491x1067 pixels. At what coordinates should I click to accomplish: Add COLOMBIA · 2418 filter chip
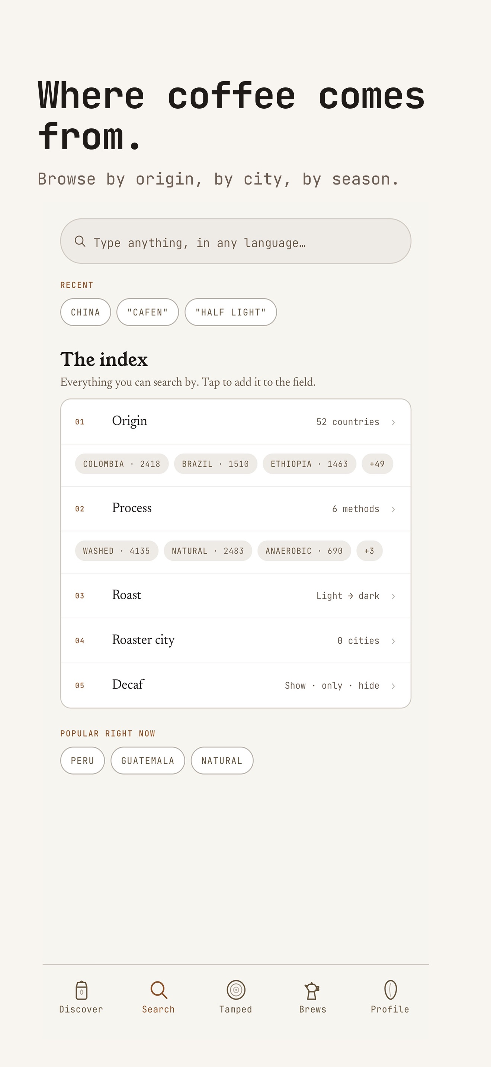click(x=122, y=464)
